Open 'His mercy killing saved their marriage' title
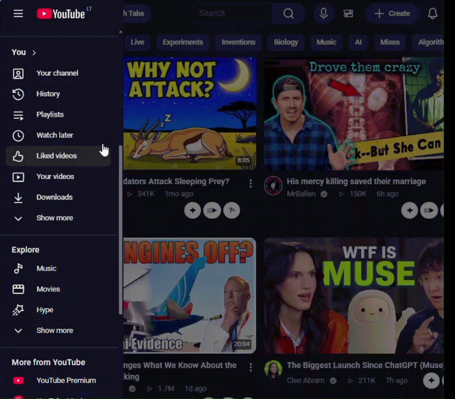The height and width of the screenshot is (399, 455). coord(356,181)
